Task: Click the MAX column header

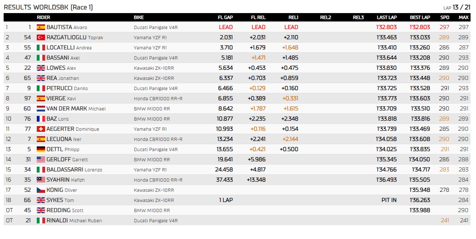Action: (x=464, y=17)
